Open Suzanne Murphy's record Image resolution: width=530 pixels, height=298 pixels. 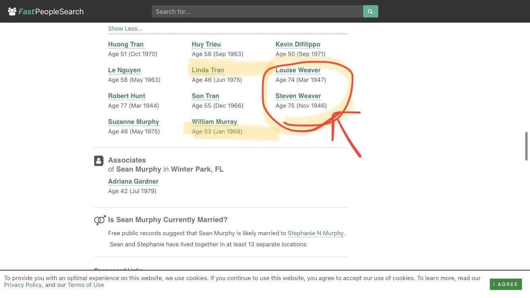coord(133,122)
